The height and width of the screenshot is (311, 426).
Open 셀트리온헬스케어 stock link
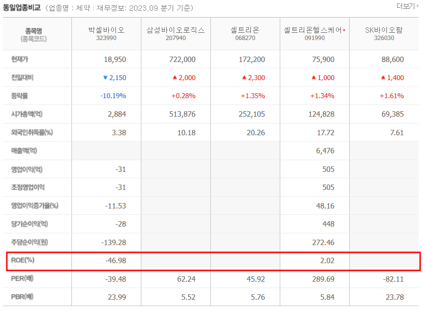(313, 30)
